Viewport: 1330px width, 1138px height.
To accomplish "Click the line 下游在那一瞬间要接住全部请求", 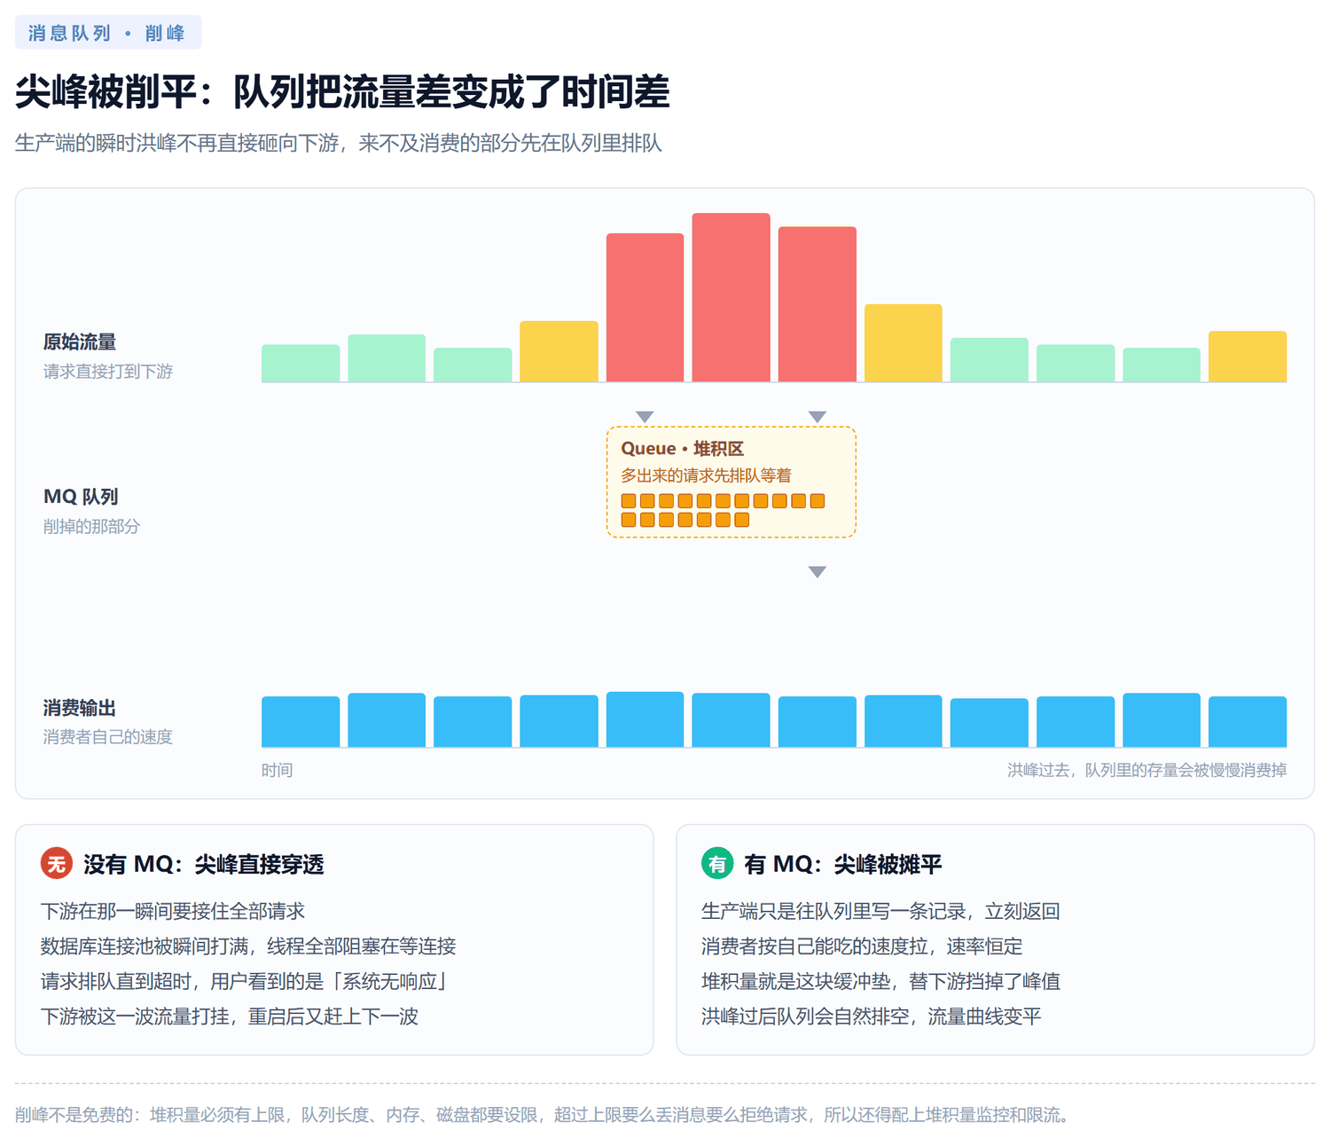I will click(173, 911).
